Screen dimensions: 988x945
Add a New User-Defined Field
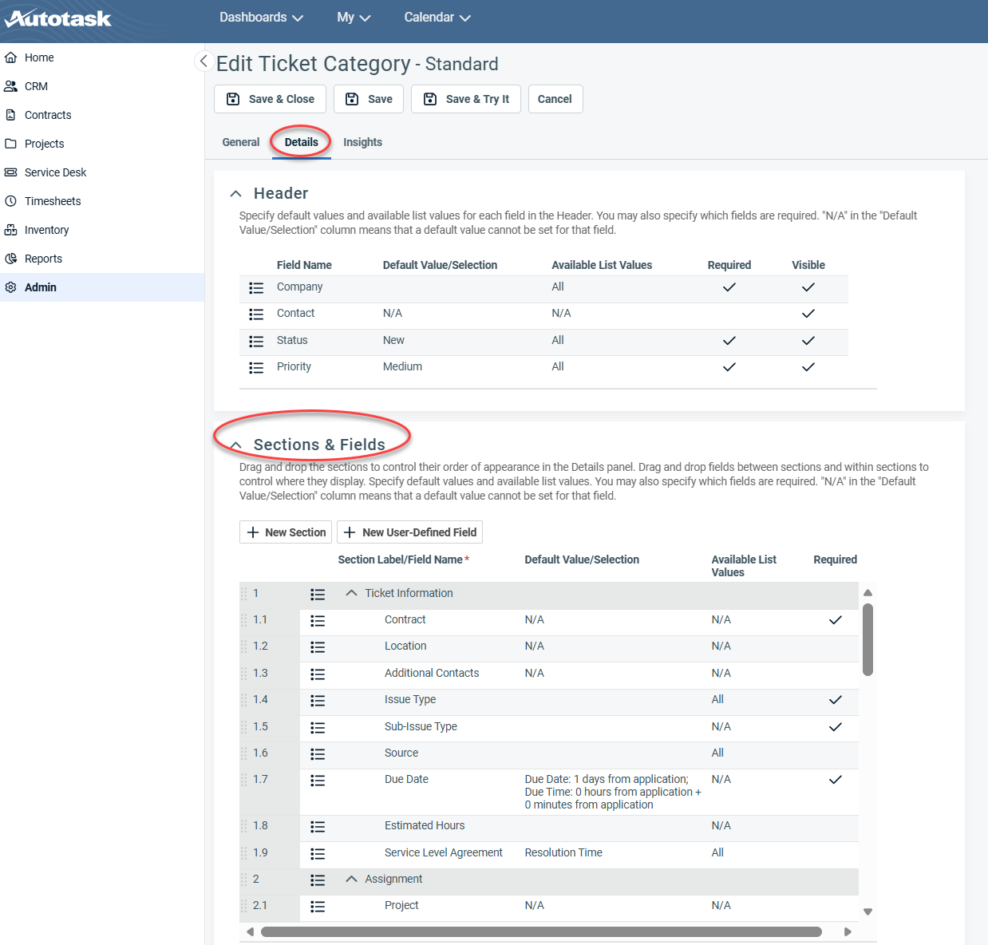[x=409, y=532]
